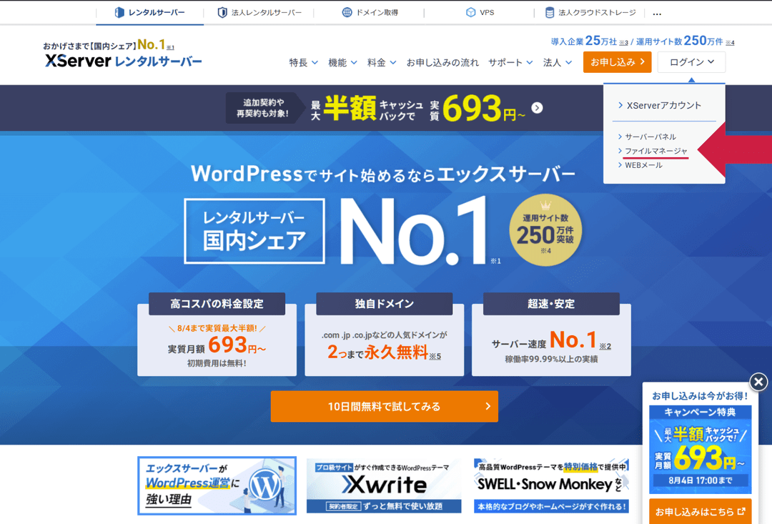Click the XServer レンタルサーバー logo
The width and height of the screenshot is (772, 524).
123,61
